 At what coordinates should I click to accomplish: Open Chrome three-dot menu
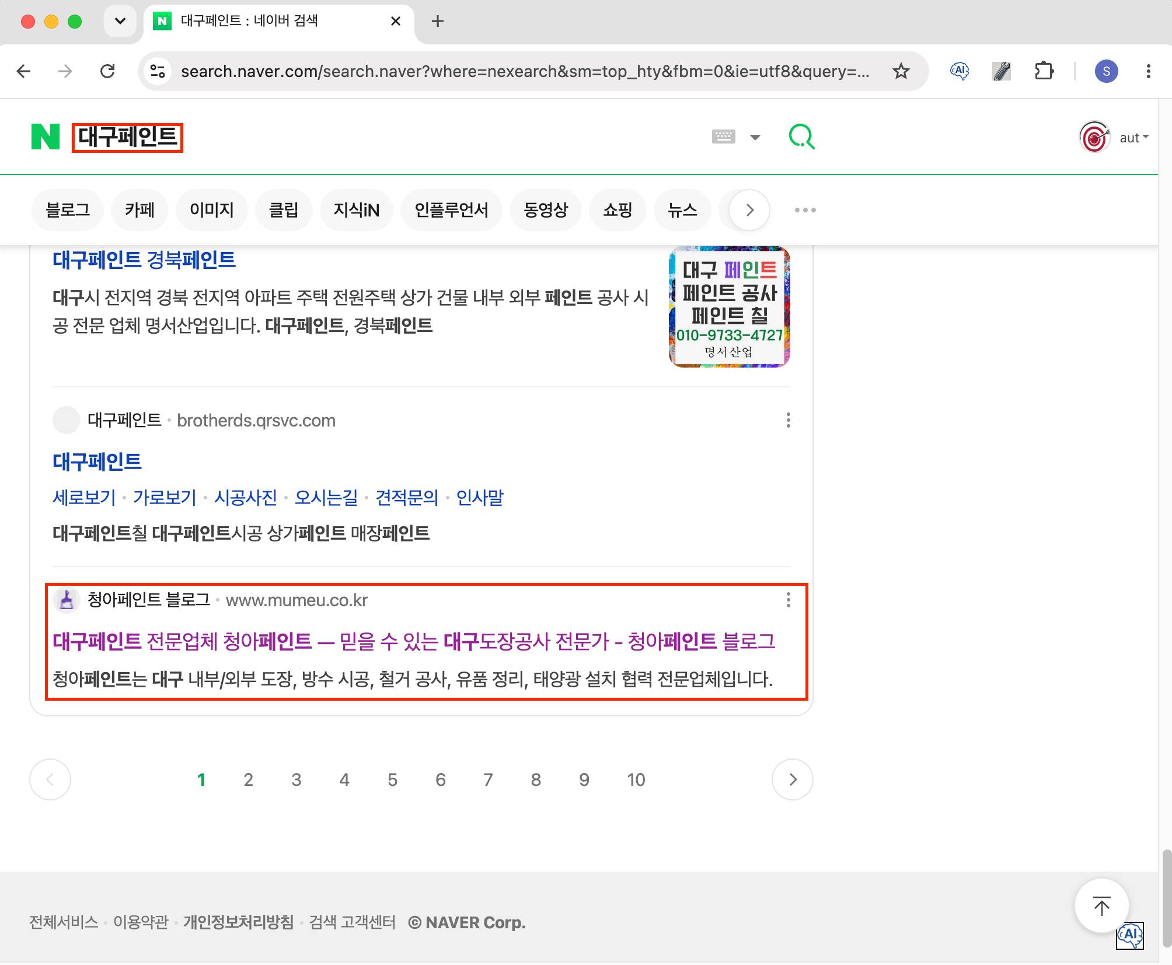pyautogui.click(x=1148, y=71)
